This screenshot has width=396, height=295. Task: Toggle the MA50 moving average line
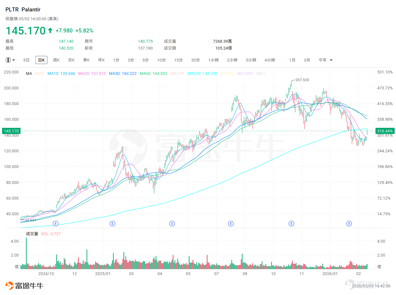(123, 73)
